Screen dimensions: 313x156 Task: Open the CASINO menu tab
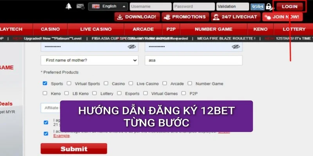[x=50, y=29]
